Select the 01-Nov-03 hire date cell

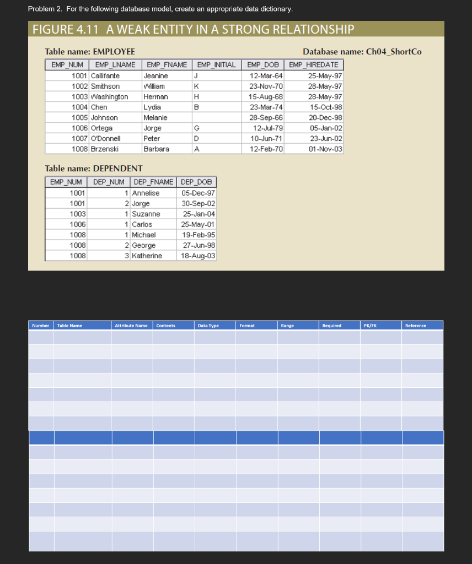click(314, 149)
